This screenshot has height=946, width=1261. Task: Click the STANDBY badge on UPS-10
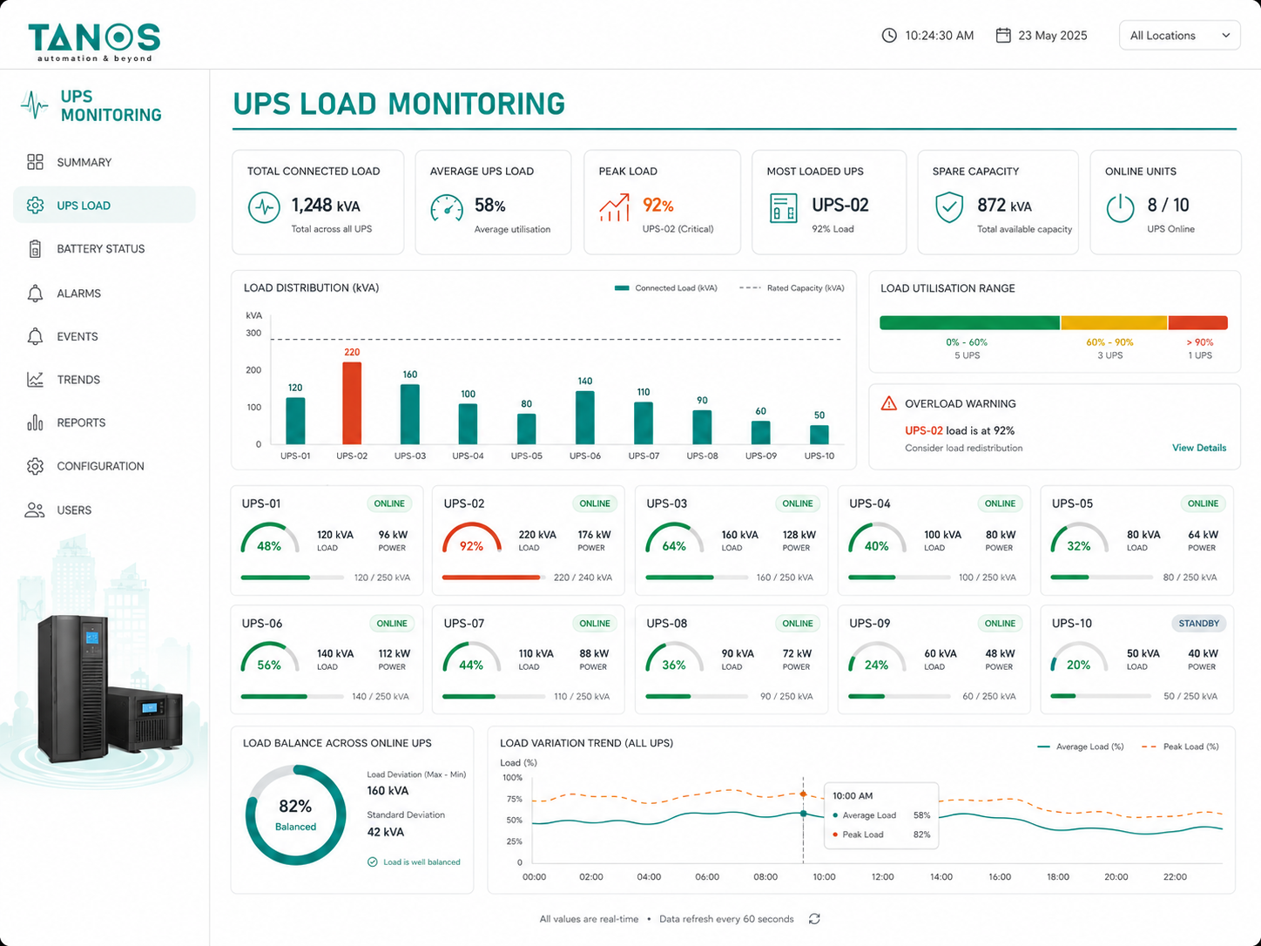pos(1199,624)
